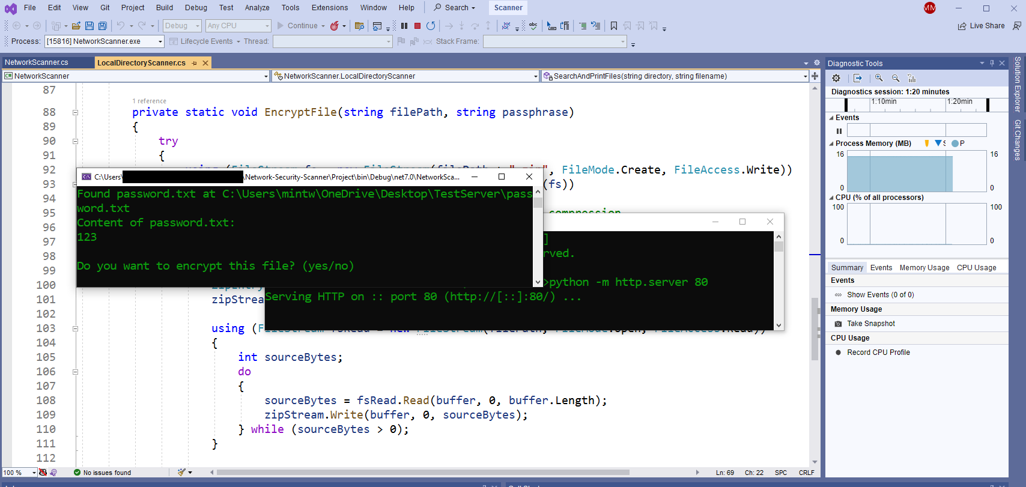Viewport: 1026px width, 487px height.
Task: Open the SearchAndPrintFiles member dropdown
Action: (x=675, y=76)
